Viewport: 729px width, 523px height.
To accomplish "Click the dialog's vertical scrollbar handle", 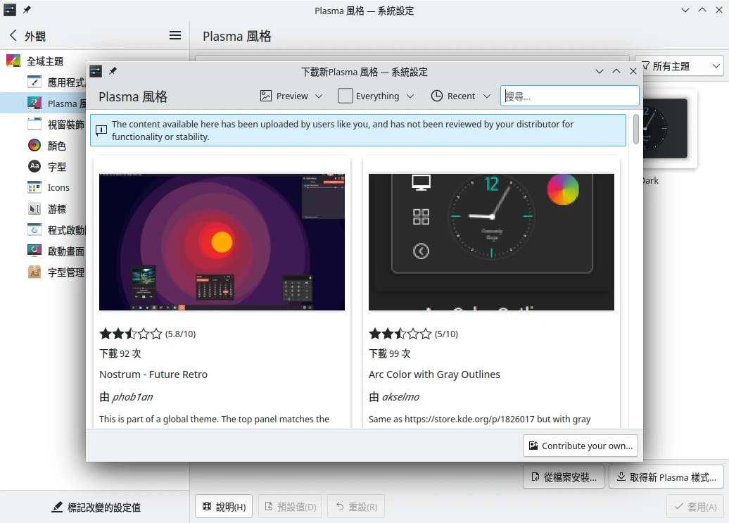I will tap(636, 130).
